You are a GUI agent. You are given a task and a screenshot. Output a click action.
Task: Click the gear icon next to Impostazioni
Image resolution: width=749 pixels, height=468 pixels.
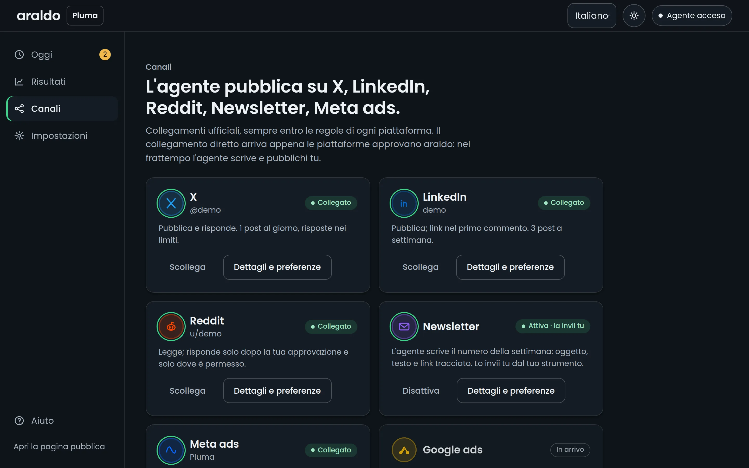[x=19, y=135]
